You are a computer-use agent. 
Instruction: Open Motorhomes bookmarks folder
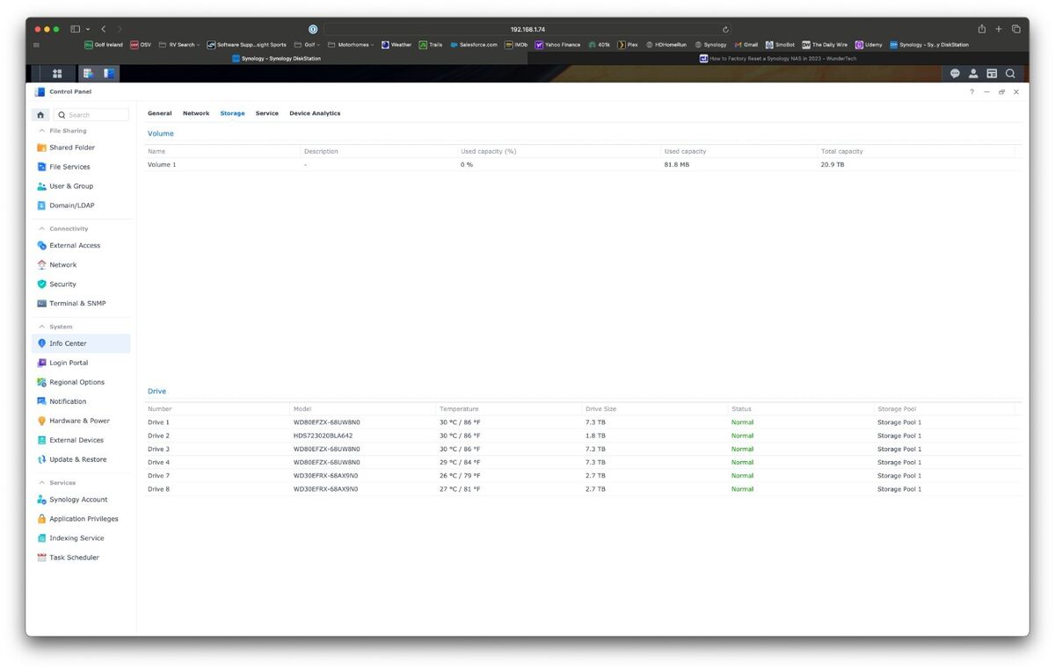[x=351, y=45]
